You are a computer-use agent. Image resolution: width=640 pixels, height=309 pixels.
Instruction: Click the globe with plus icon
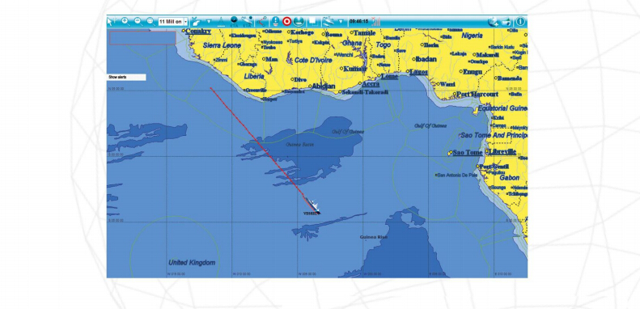point(493,22)
